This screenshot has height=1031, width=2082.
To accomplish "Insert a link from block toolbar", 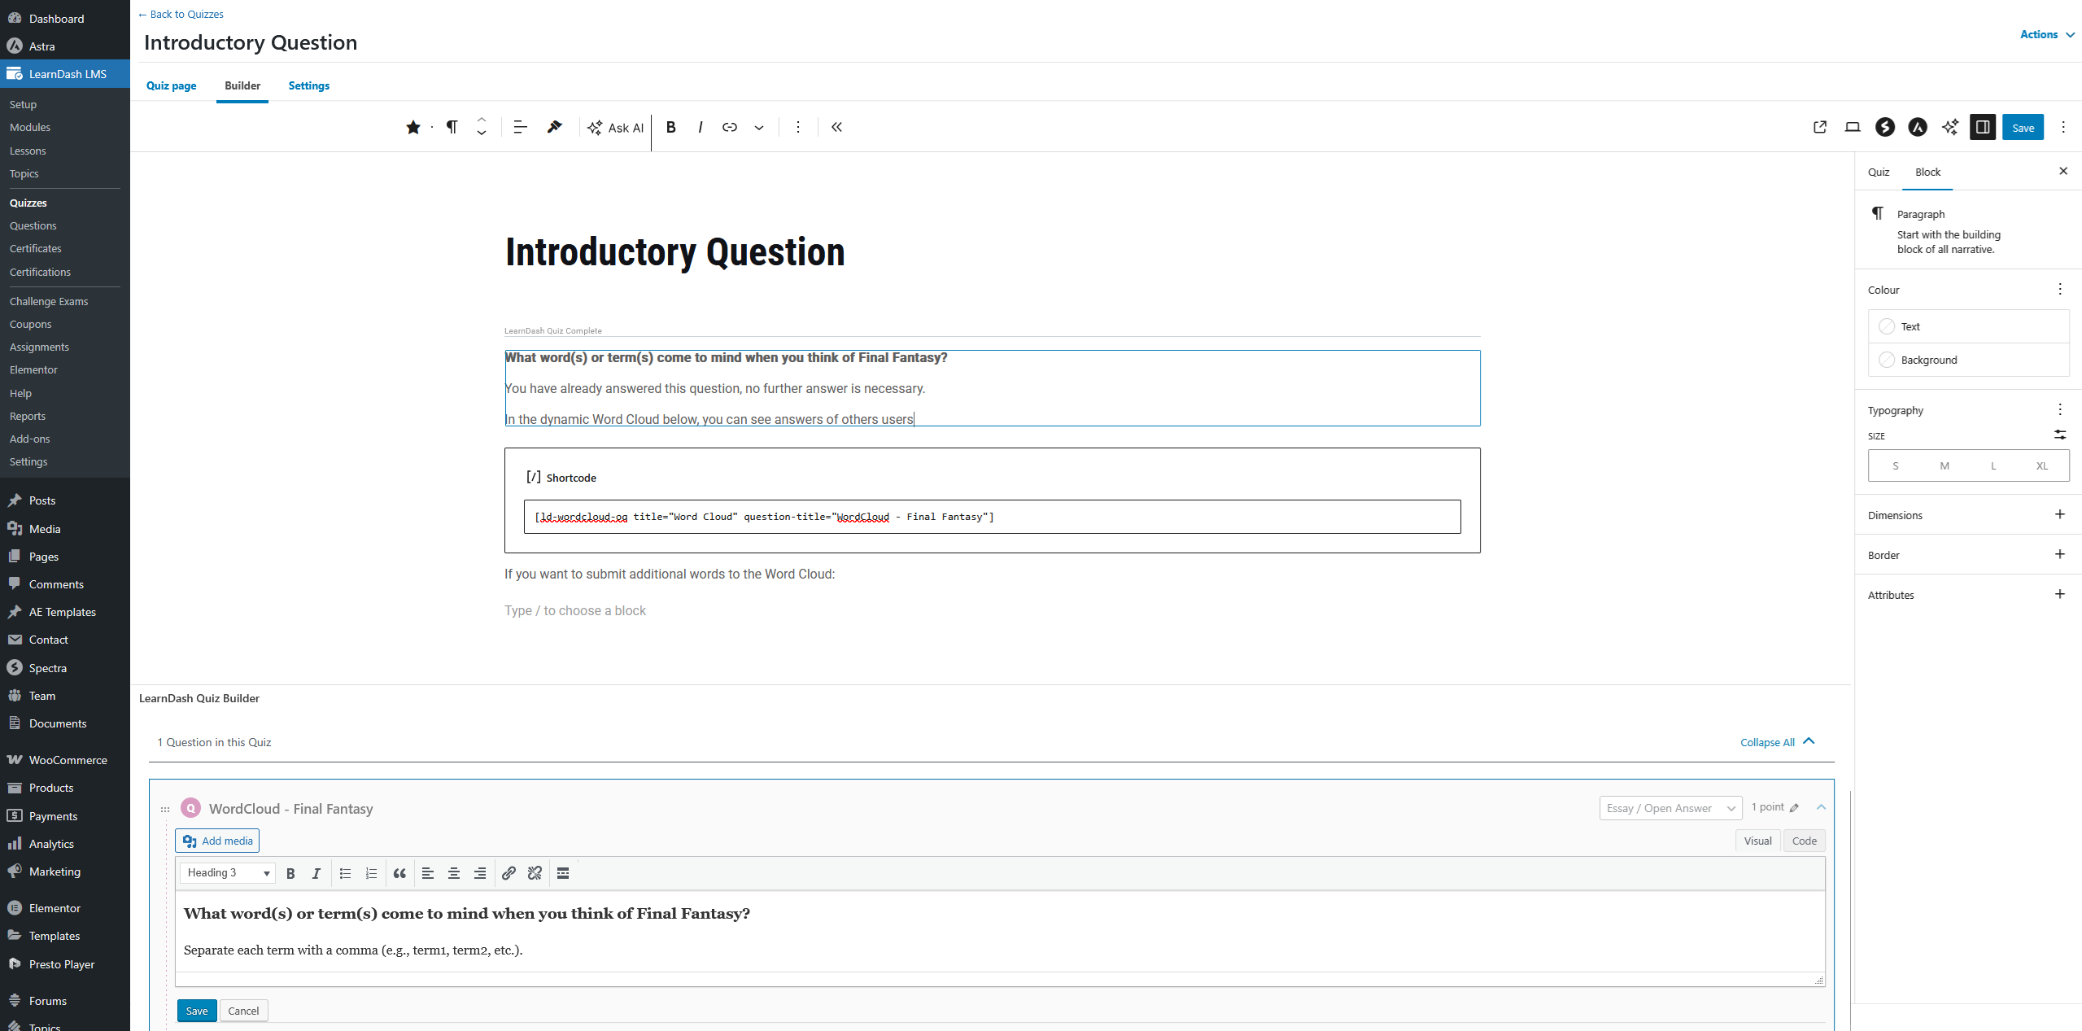I will (x=730, y=127).
